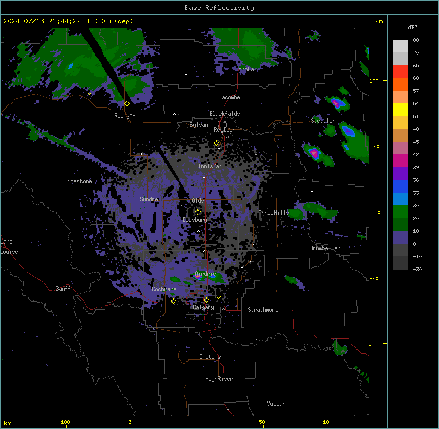
Task: Click the Olds city label
Action: coord(198,201)
